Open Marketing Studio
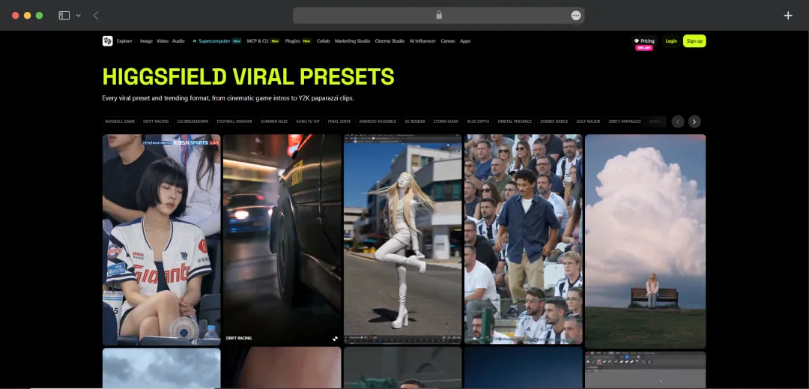 click(352, 40)
